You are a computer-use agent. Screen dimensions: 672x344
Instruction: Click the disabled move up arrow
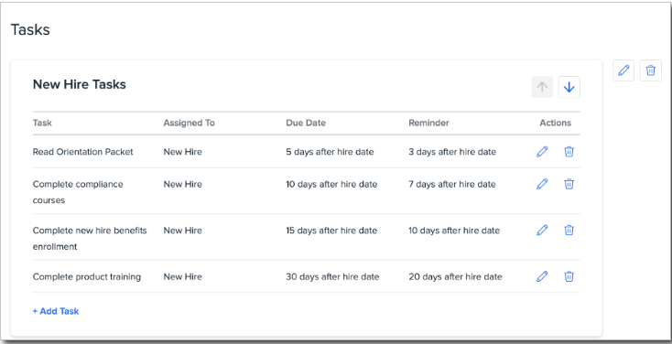542,88
